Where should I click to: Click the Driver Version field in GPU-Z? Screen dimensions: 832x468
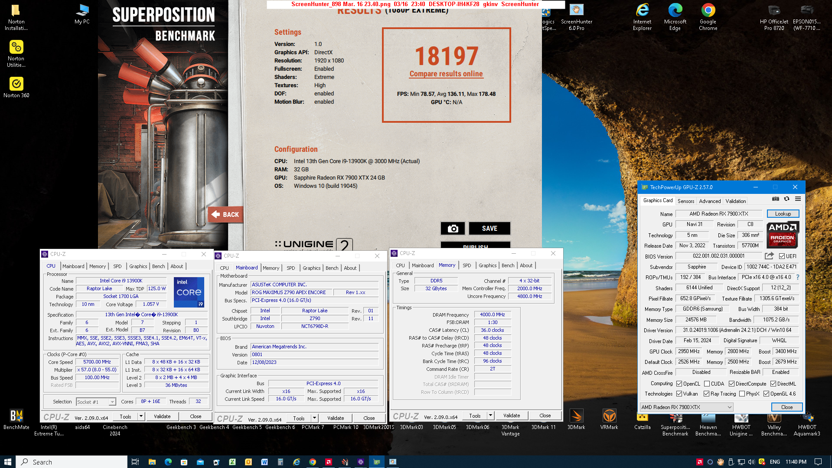click(x=737, y=330)
